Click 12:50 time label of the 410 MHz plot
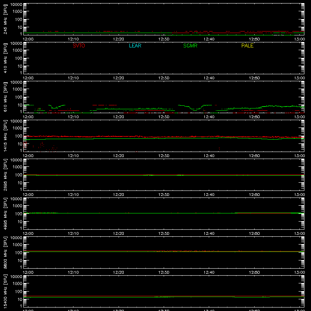 click(254, 78)
